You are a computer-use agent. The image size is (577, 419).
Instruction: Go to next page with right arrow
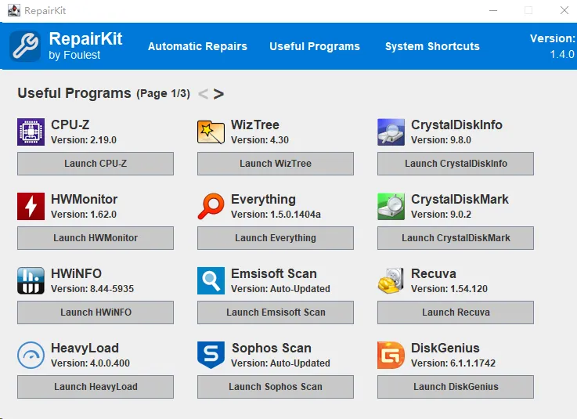click(x=218, y=94)
